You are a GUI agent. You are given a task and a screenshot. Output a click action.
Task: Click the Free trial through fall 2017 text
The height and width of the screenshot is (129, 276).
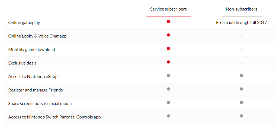tap(242, 23)
